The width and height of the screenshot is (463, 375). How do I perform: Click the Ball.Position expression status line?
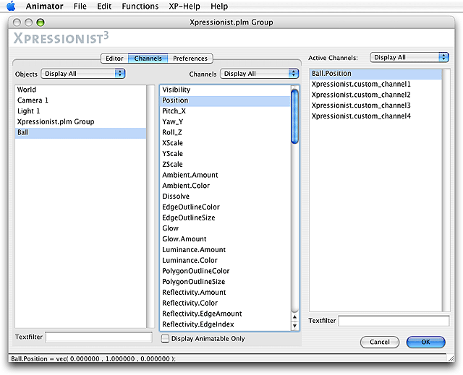point(93,359)
